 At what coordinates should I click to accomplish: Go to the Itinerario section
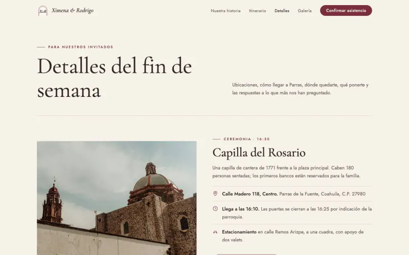[x=258, y=11]
